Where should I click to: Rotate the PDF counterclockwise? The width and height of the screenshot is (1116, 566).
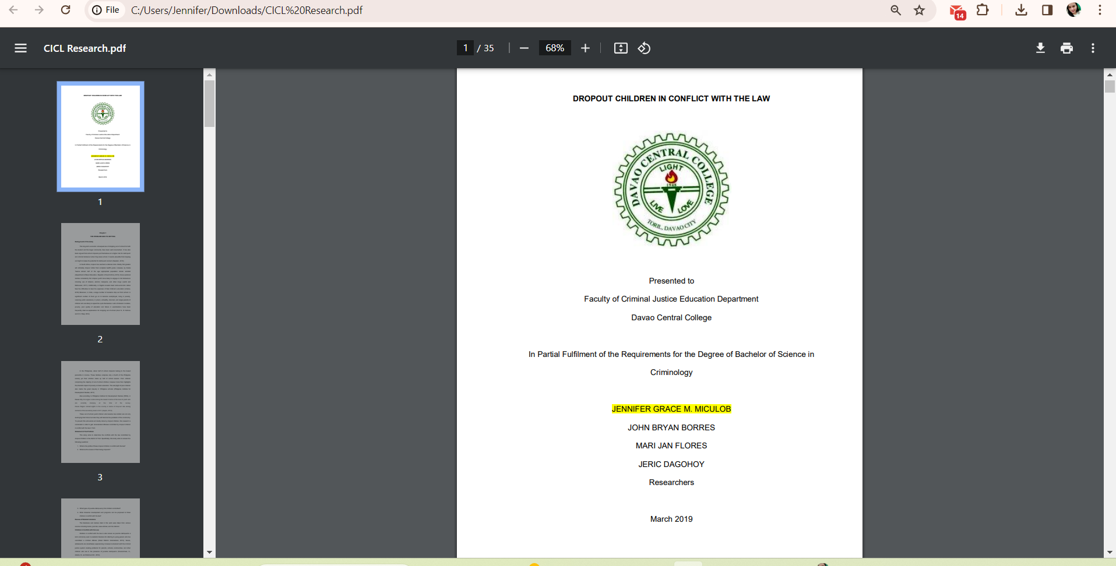(x=644, y=48)
